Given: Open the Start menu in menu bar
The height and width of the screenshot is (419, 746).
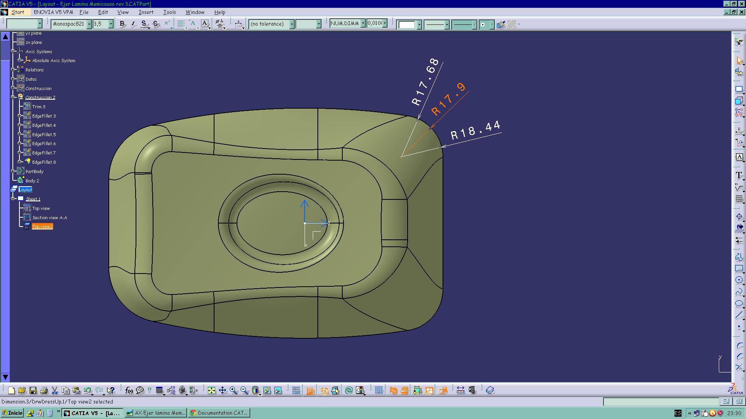Looking at the screenshot, I should coord(18,12).
